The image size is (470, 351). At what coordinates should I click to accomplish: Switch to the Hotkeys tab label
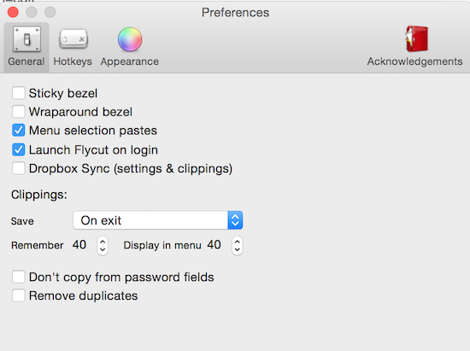pos(73,61)
